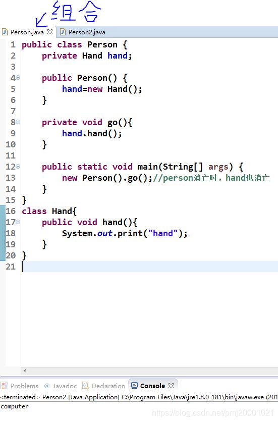Click "public class Person {" on line 1
This screenshot has width=278, height=422.
click(74, 45)
